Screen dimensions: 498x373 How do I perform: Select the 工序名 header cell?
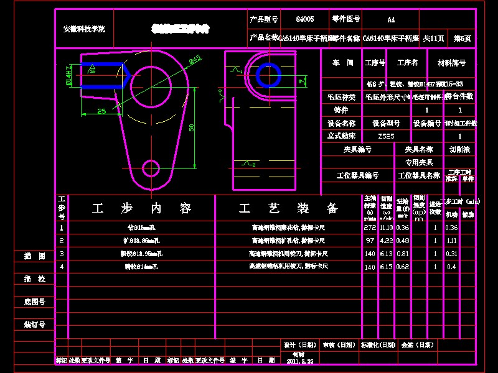tap(407, 63)
